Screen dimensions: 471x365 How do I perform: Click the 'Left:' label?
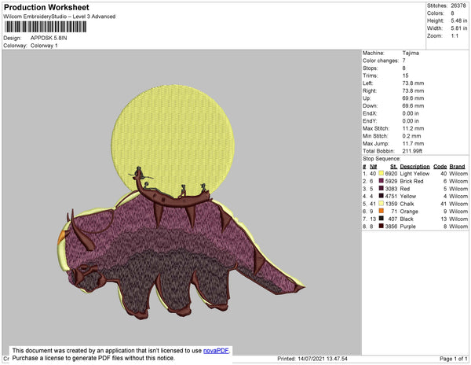367,83
